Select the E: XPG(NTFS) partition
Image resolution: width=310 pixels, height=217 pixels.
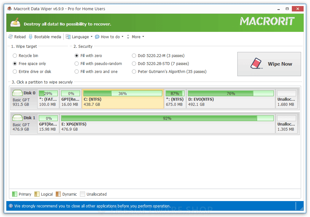coord(167,124)
